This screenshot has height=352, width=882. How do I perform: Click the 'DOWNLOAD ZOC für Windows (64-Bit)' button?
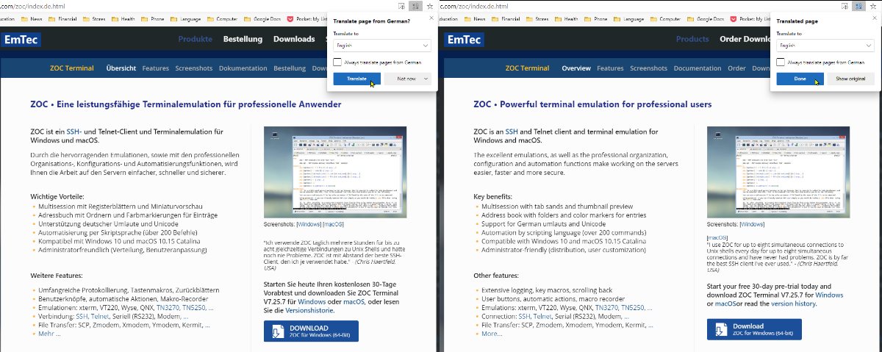(x=311, y=331)
